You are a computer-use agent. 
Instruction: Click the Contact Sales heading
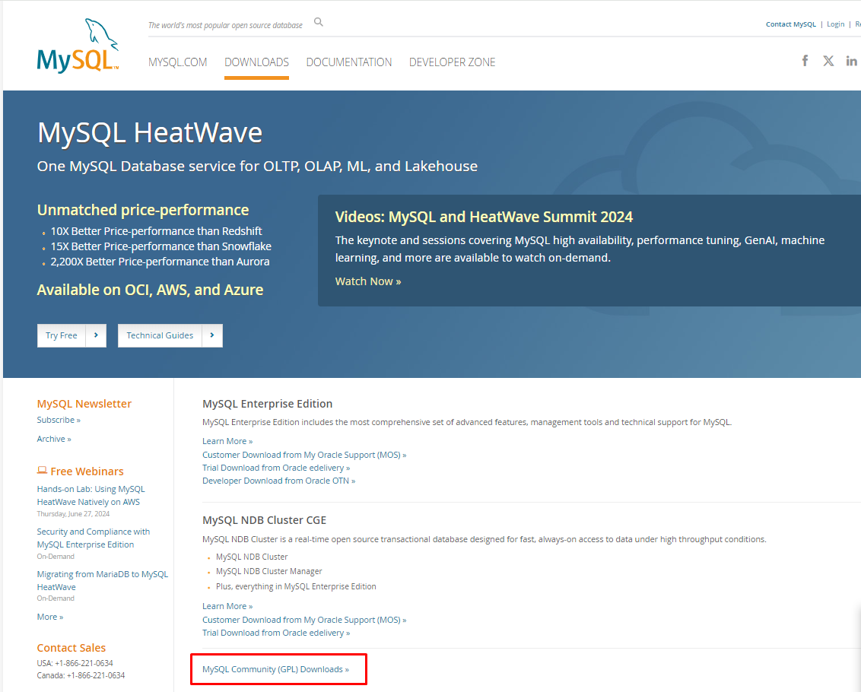coord(71,648)
